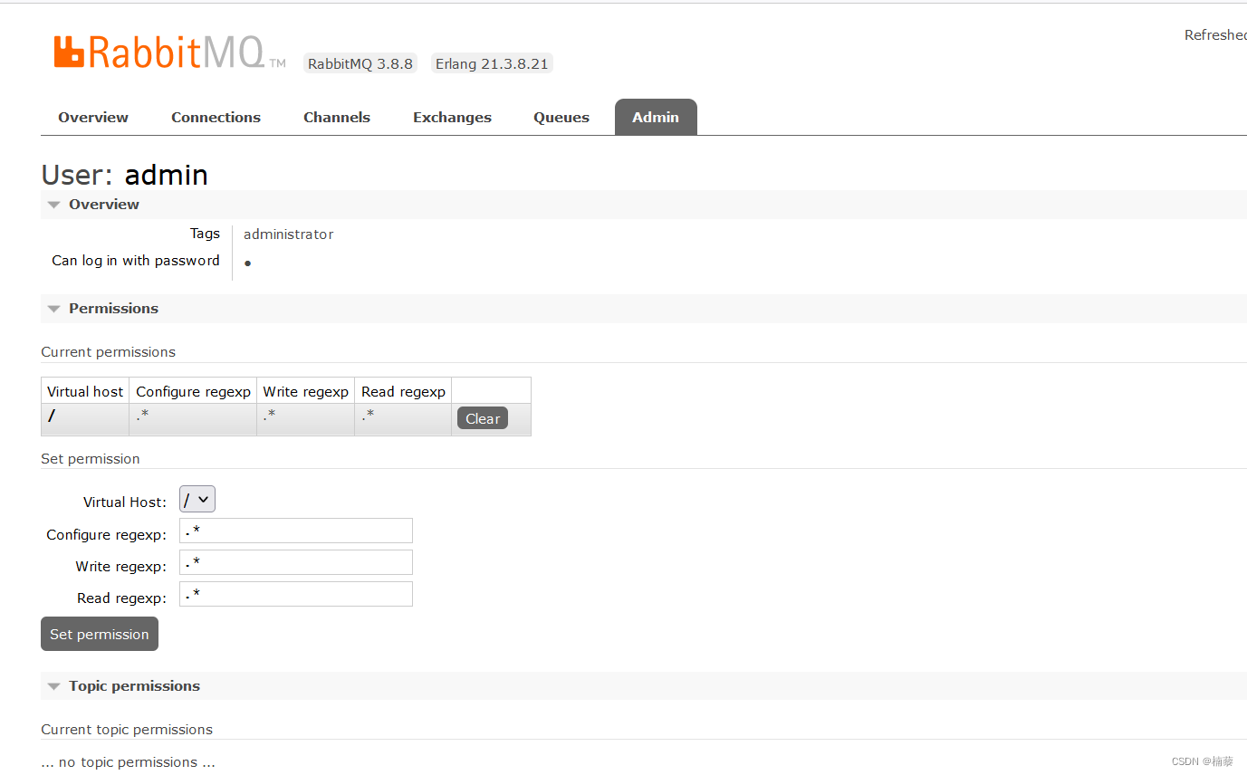Click the 'User: admin' heading
The width and height of the screenshot is (1247, 775).
(x=125, y=174)
